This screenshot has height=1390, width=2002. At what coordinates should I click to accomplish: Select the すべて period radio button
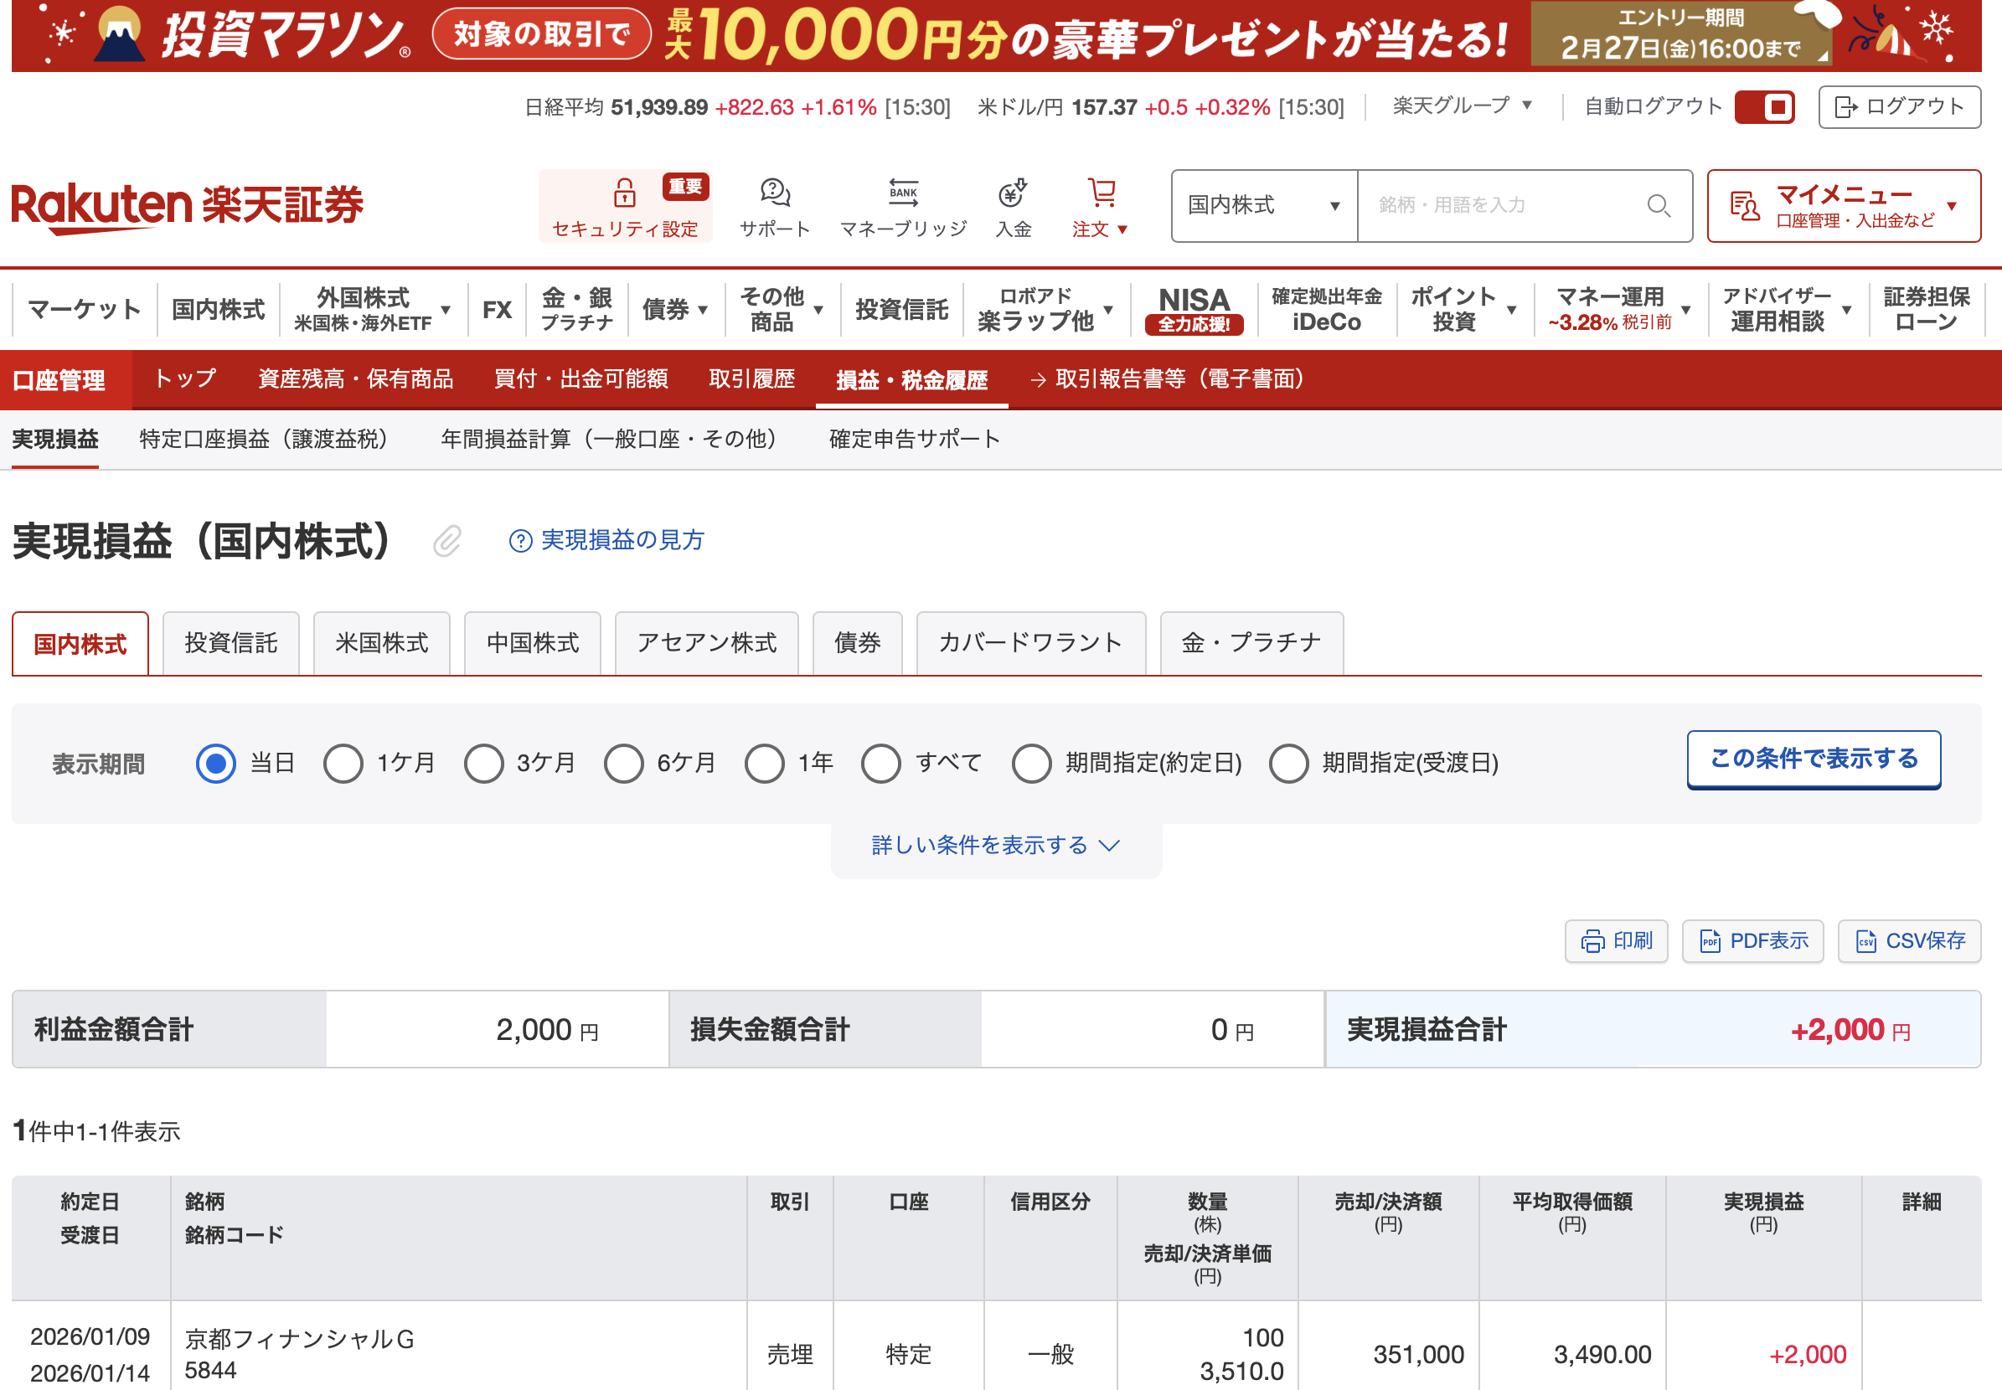(880, 764)
